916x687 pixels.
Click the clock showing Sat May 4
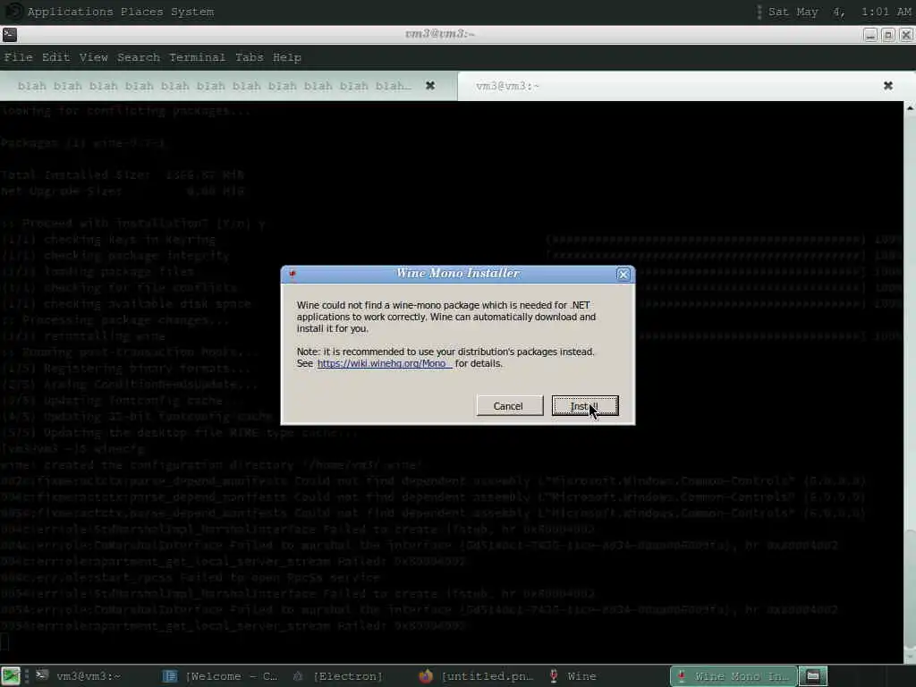click(x=839, y=12)
